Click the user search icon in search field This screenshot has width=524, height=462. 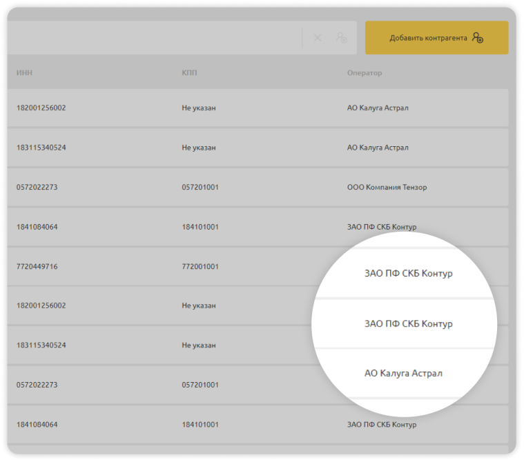[x=341, y=38]
